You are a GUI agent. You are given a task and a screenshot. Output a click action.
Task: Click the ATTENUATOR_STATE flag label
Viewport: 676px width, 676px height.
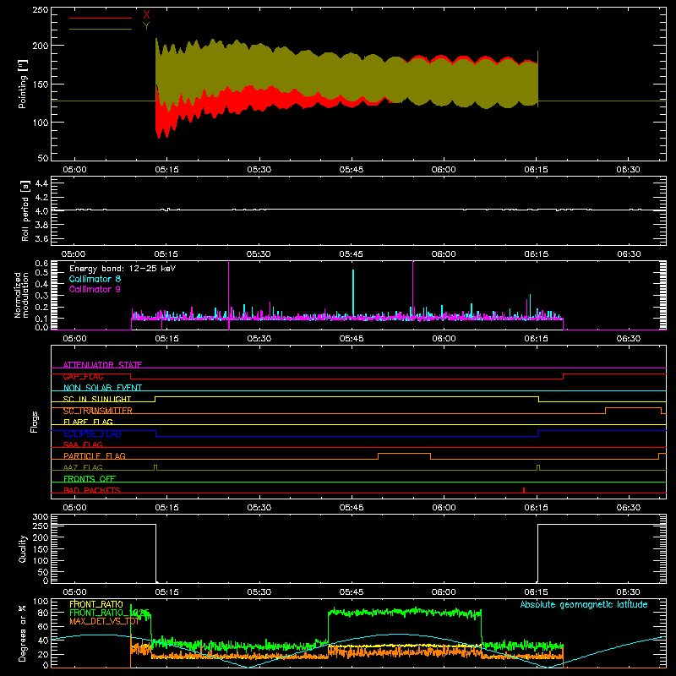click(102, 365)
